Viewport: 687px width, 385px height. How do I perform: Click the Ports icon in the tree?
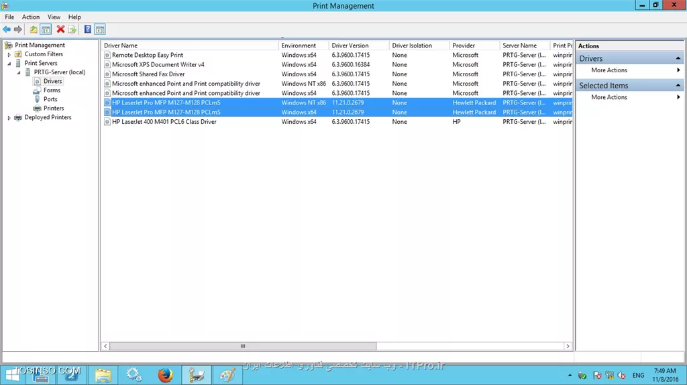coord(37,99)
